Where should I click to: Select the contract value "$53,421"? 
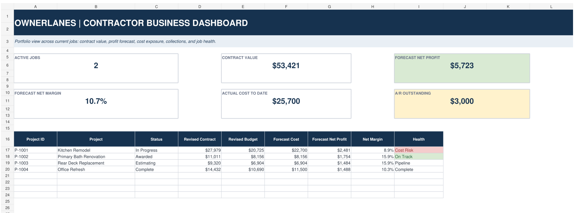pyautogui.click(x=286, y=65)
